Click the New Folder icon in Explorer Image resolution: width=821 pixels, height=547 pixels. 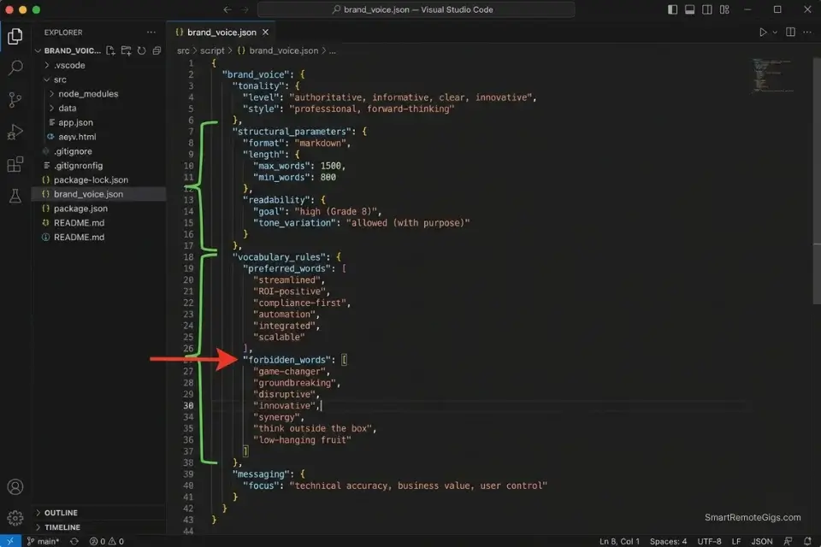click(x=127, y=50)
